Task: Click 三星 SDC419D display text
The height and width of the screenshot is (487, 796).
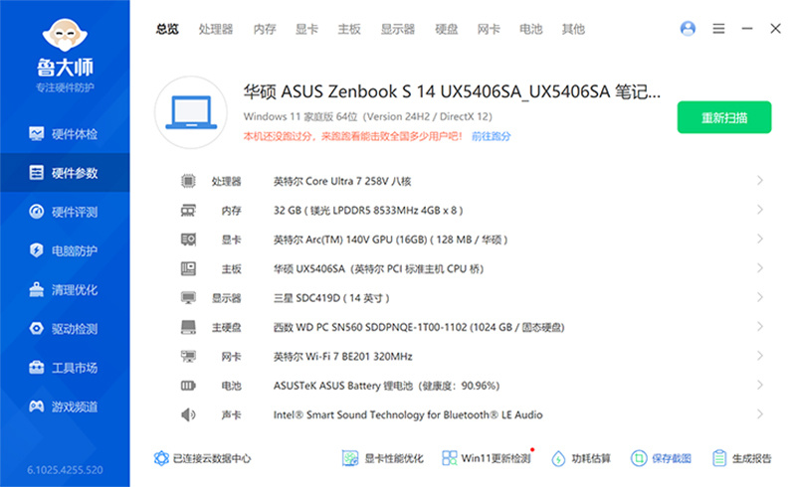Action: tap(331, 298)
